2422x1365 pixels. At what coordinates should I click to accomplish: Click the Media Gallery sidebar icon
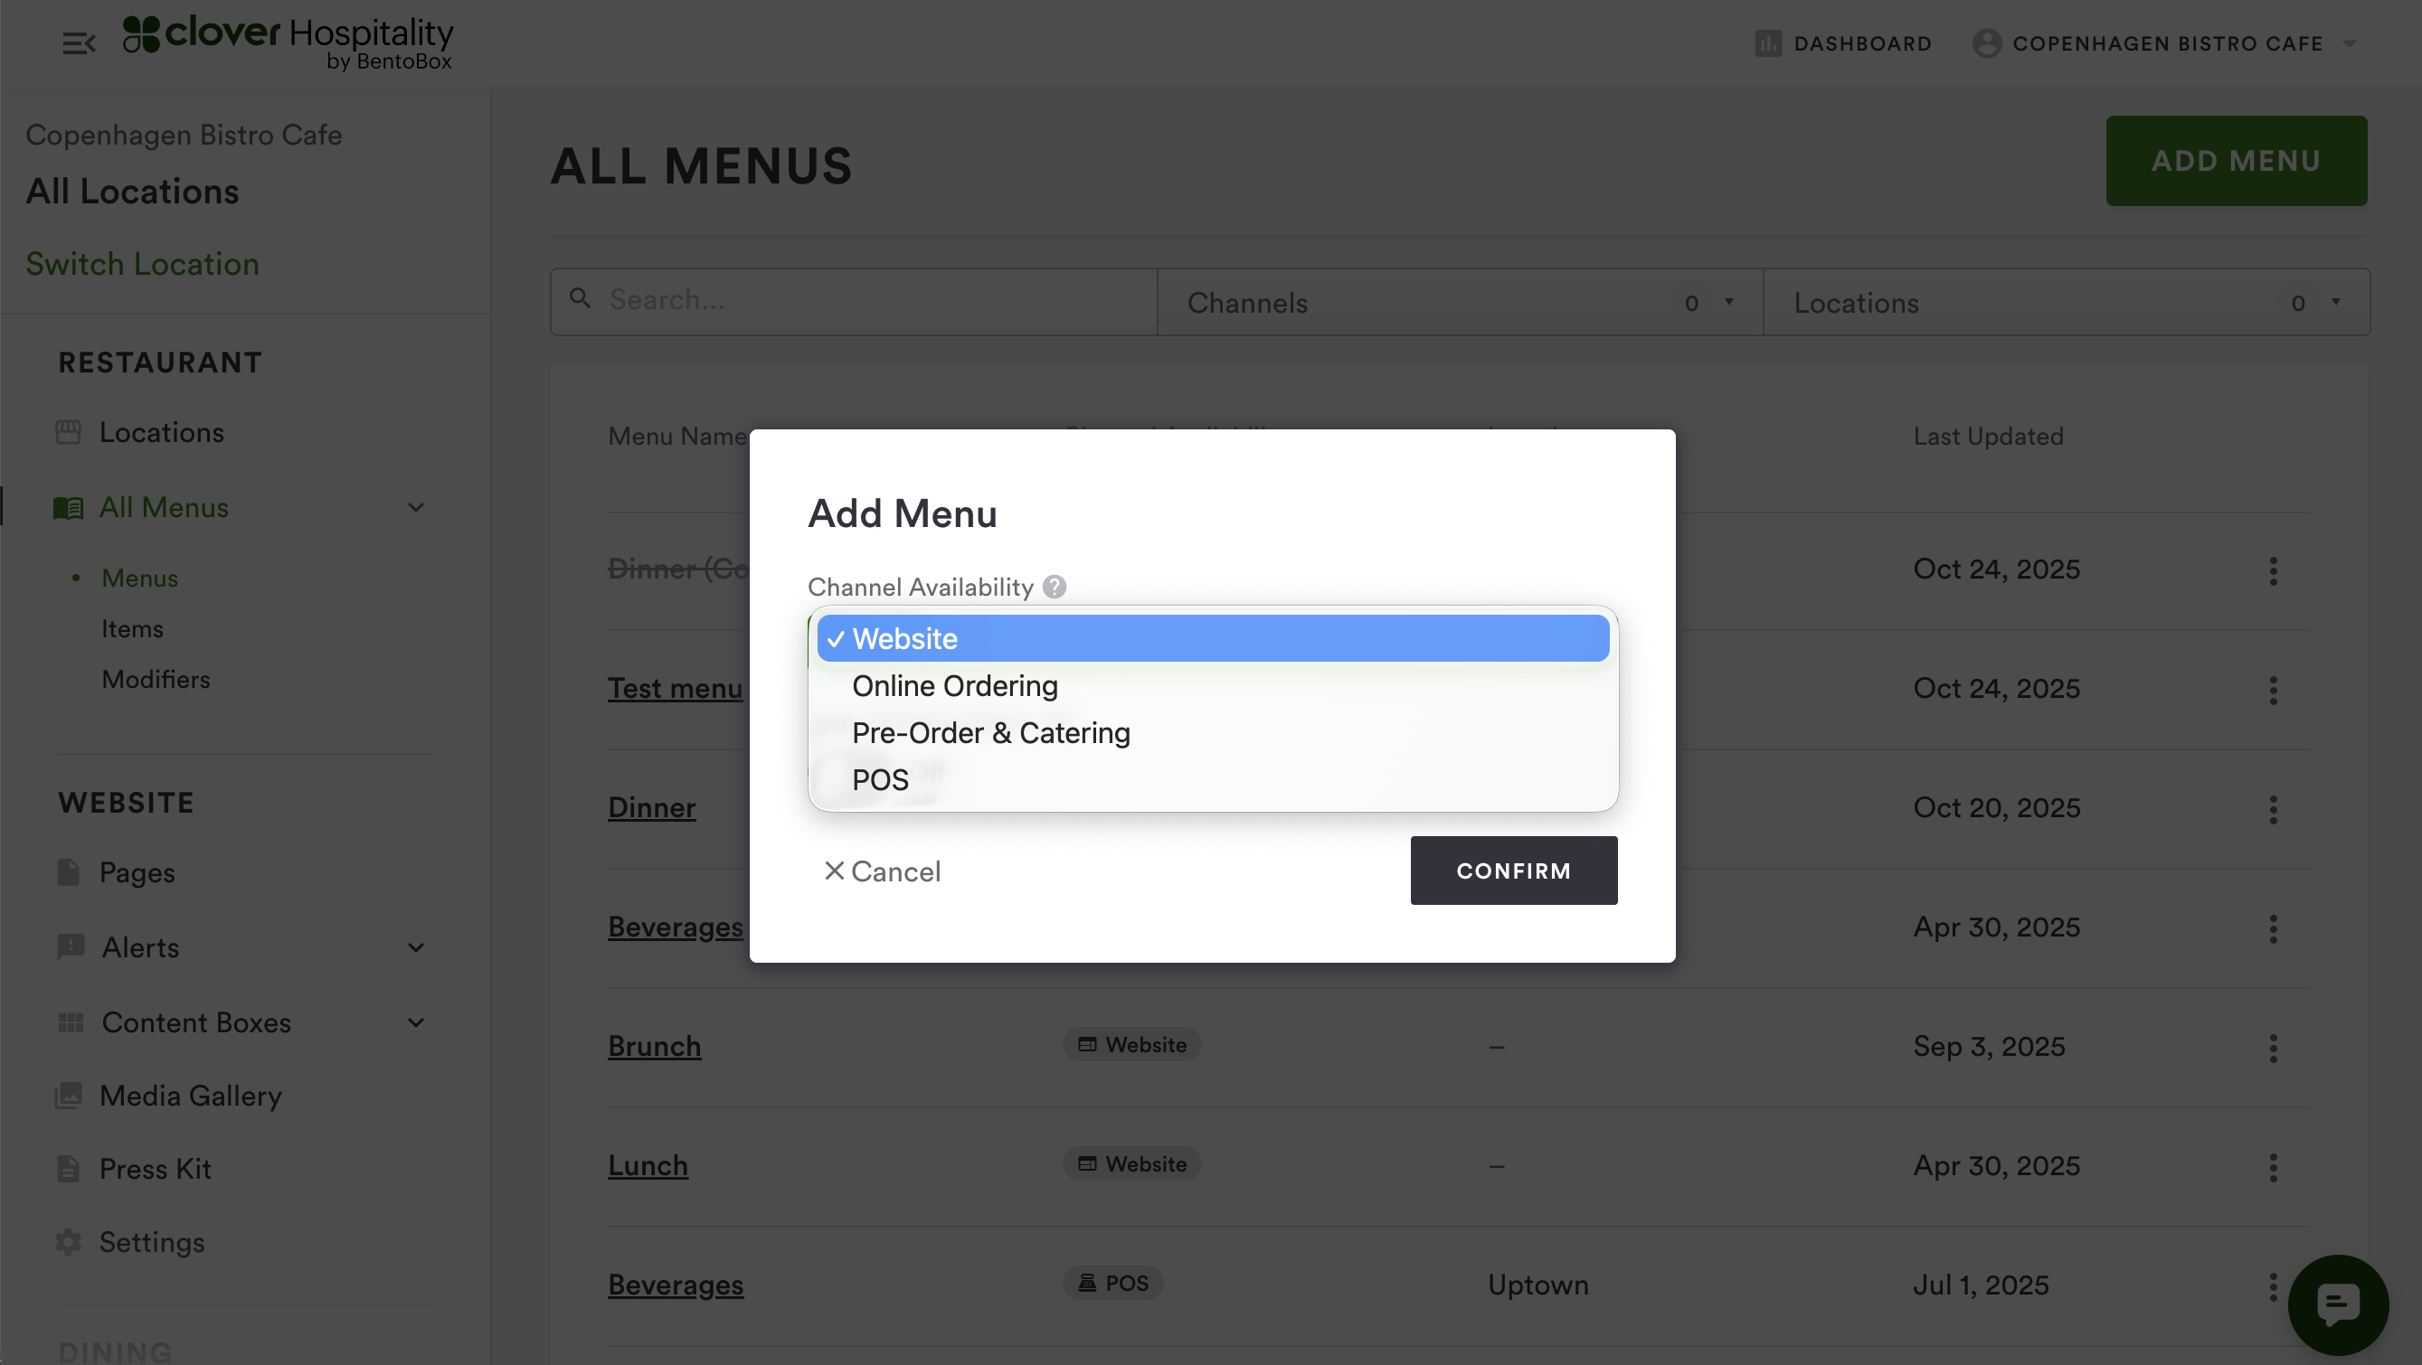point(68,1096)
